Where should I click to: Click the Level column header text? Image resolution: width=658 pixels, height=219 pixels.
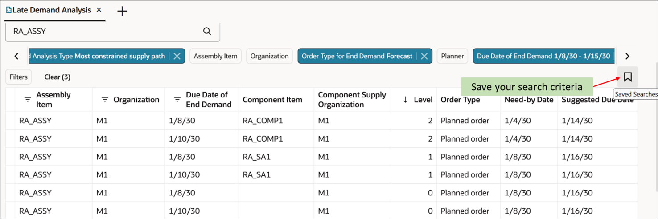tap(423, 100)
